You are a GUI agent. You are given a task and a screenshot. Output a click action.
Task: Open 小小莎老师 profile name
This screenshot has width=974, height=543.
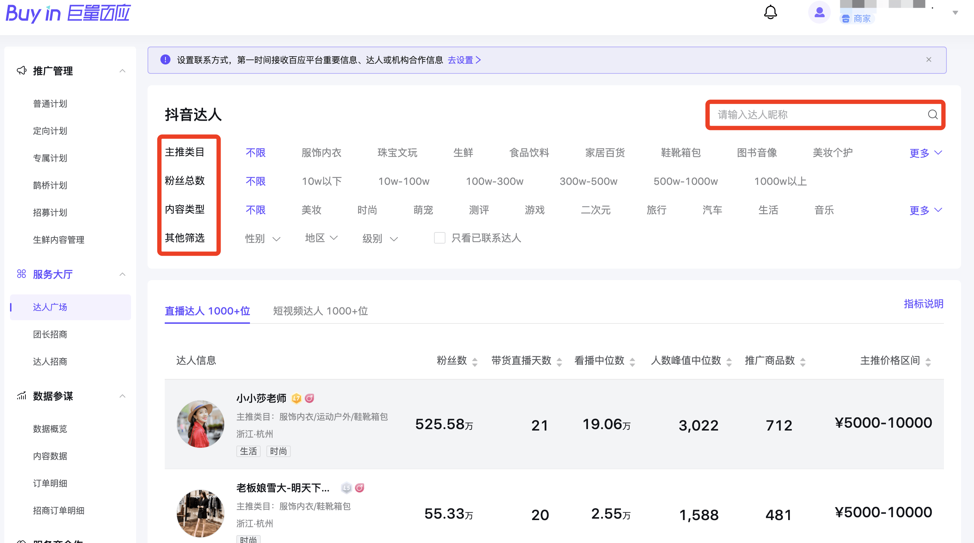click(x=261, y=398)
